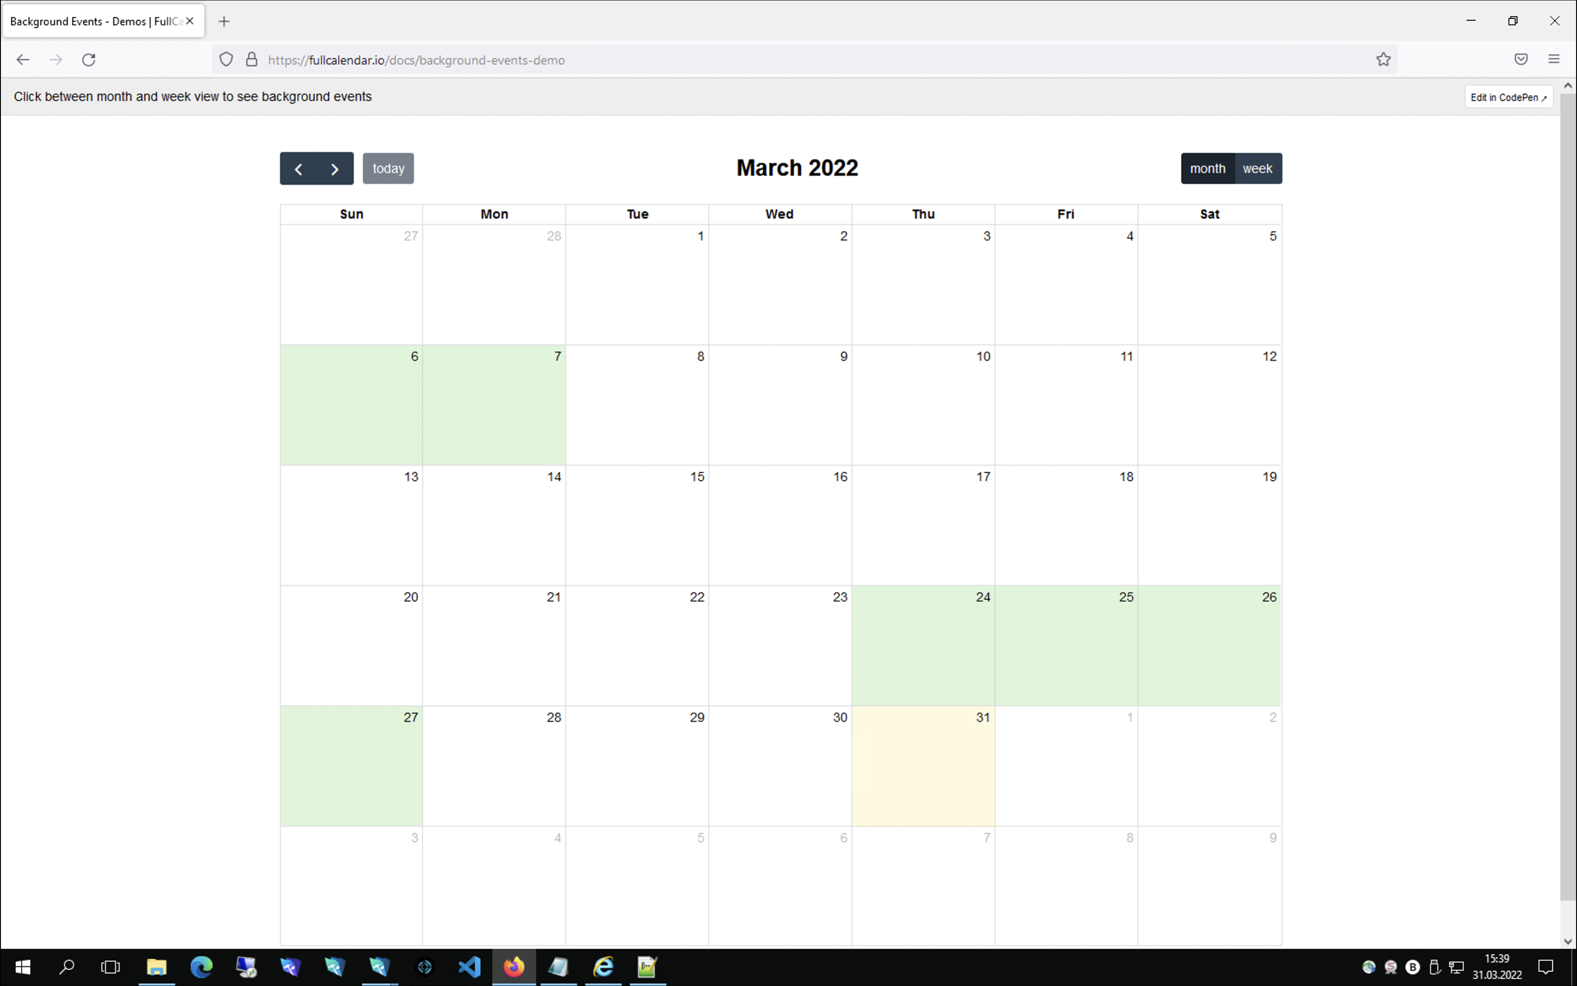Bookmark this page with the star icon
This screenshot has height=986, width=1577.
point(1383,59)
